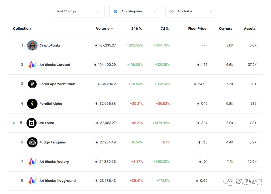Open the Last 30 days dropdown
The width and height of the screenshot is (271, 194).
(79, 11)
